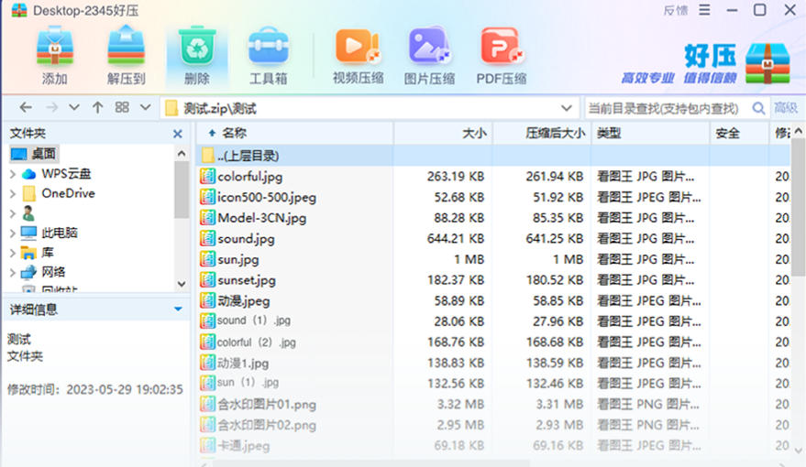The height and width of the screenshot is (467, 806).
Task: Click the sound.jpg file icon
Action: point(207,239)
